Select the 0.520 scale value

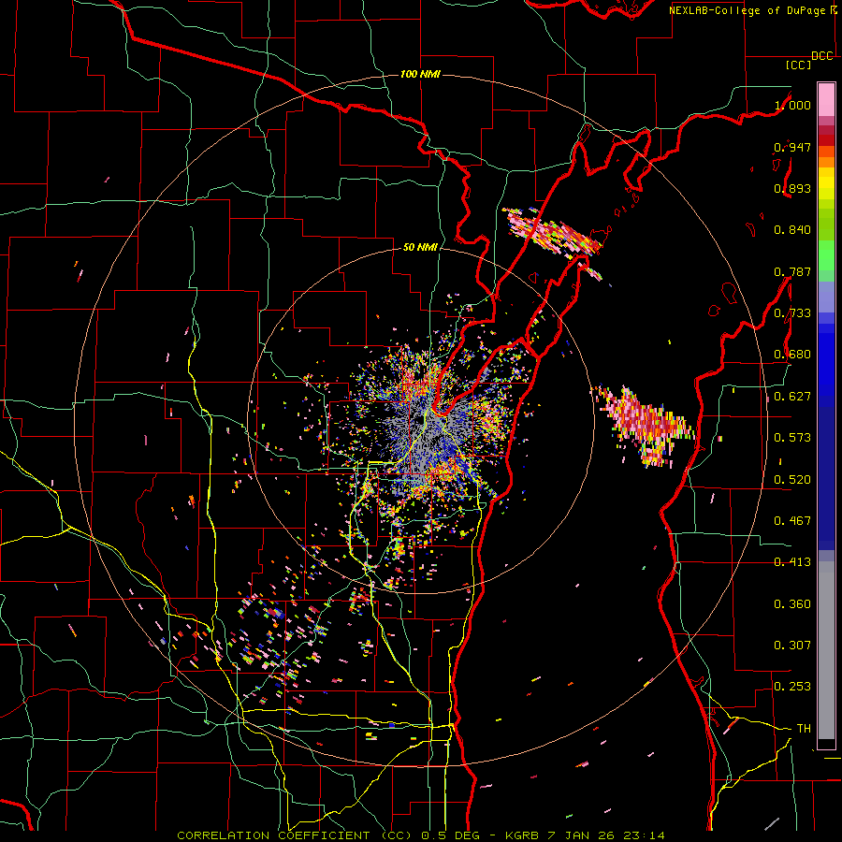coord(792,480)
